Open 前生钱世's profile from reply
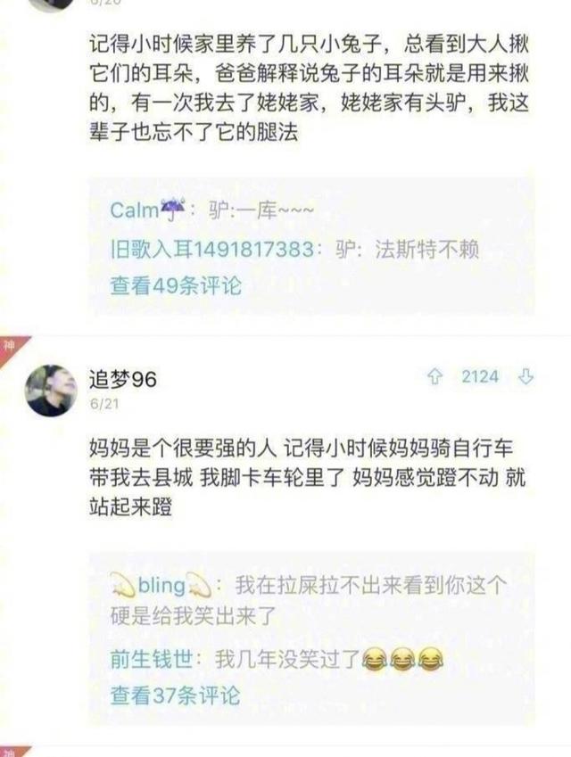Image resolution: width=571 pixels, height=757 pixels. [152, 659]
